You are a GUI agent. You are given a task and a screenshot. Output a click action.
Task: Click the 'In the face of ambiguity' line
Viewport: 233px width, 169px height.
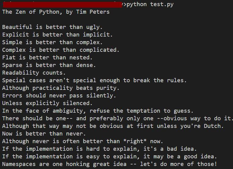coord(98,111)
